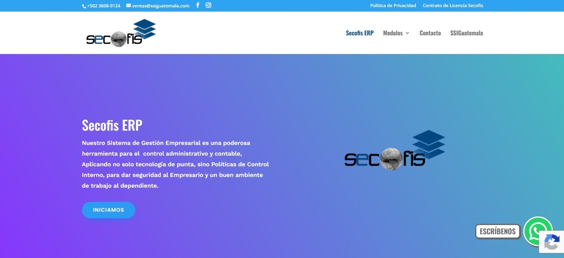Click the reCAPTCHA badge
This screenshot has width=564, height=258.
552,242
